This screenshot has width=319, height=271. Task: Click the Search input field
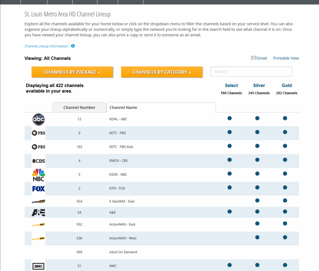tap(251, 72)
